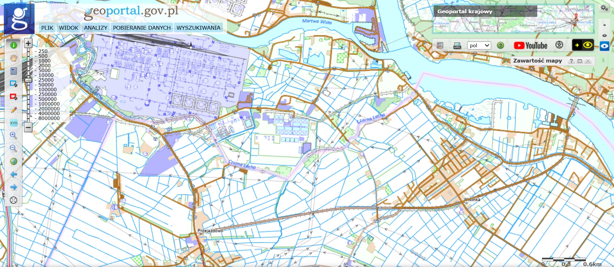The image size is (614, 267).
Task: Click the YouTube link button
Action: point(531,46)
